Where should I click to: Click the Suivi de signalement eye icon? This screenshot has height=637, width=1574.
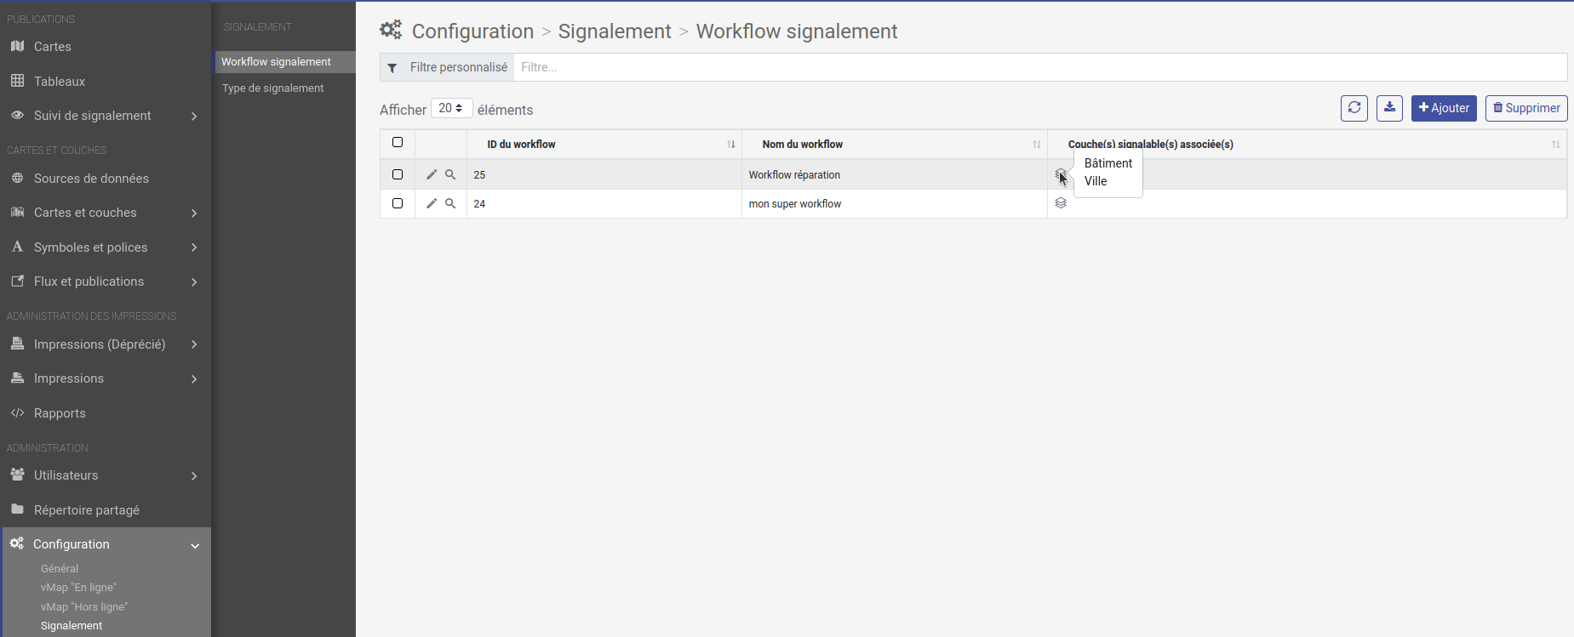point(17,115)
